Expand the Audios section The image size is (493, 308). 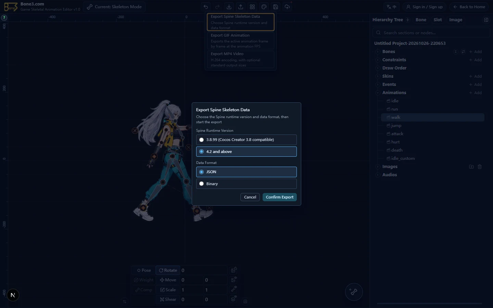pos(377,175)
